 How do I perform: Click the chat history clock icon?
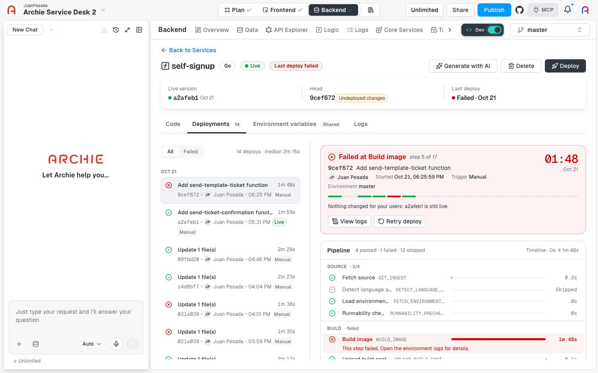(116, 30)
